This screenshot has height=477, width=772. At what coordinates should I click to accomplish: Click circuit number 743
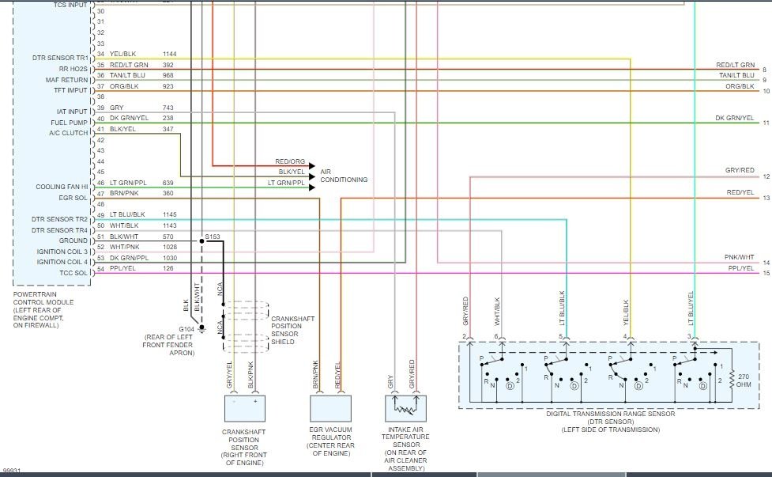168,108
